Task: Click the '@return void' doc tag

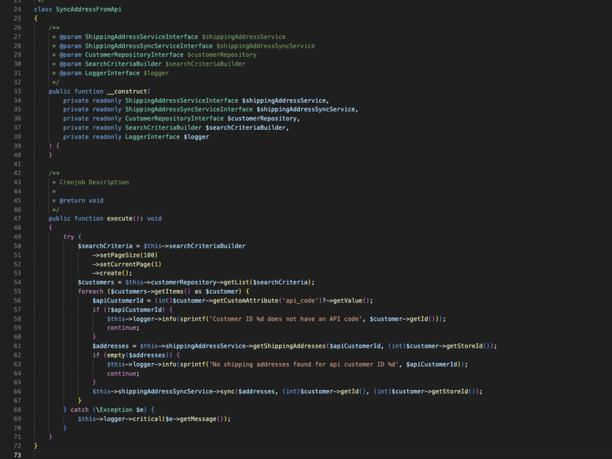Action: 81,201
